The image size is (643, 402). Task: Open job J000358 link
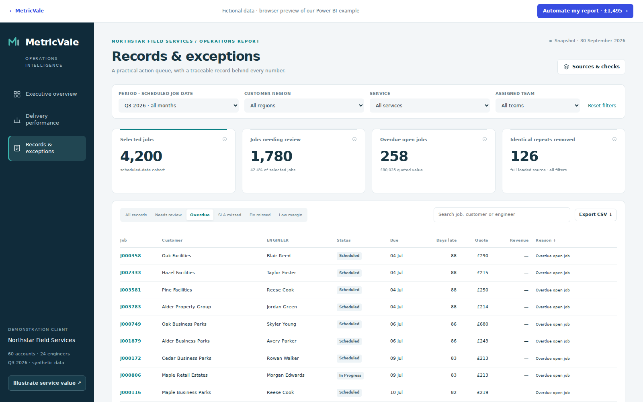pyautogui.click(x=131, y=256)
